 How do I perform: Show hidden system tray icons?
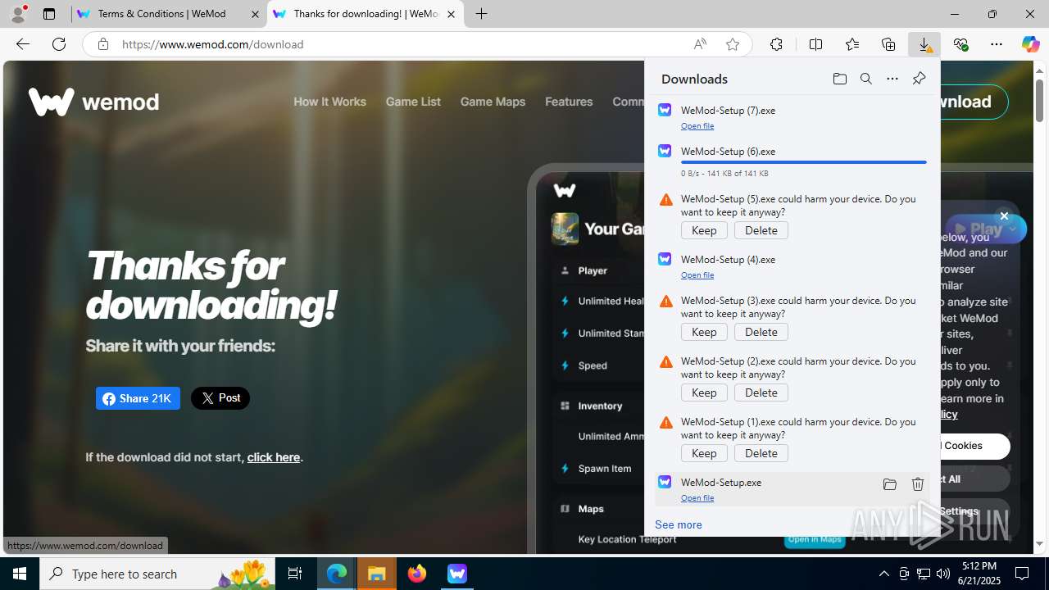tap(883, 574)
